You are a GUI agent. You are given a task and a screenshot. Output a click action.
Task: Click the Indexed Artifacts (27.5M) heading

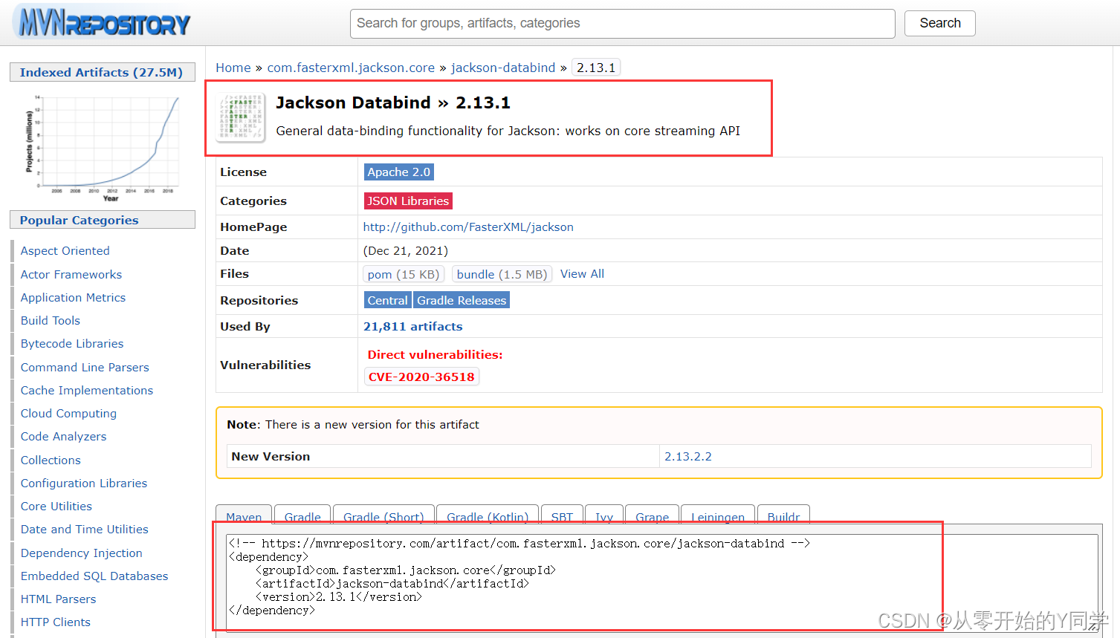(102, 72)
